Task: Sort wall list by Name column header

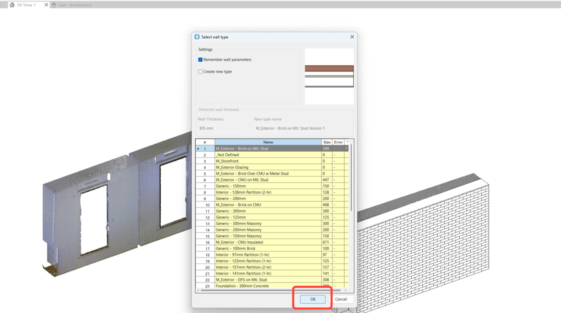Action: [268, 142]
